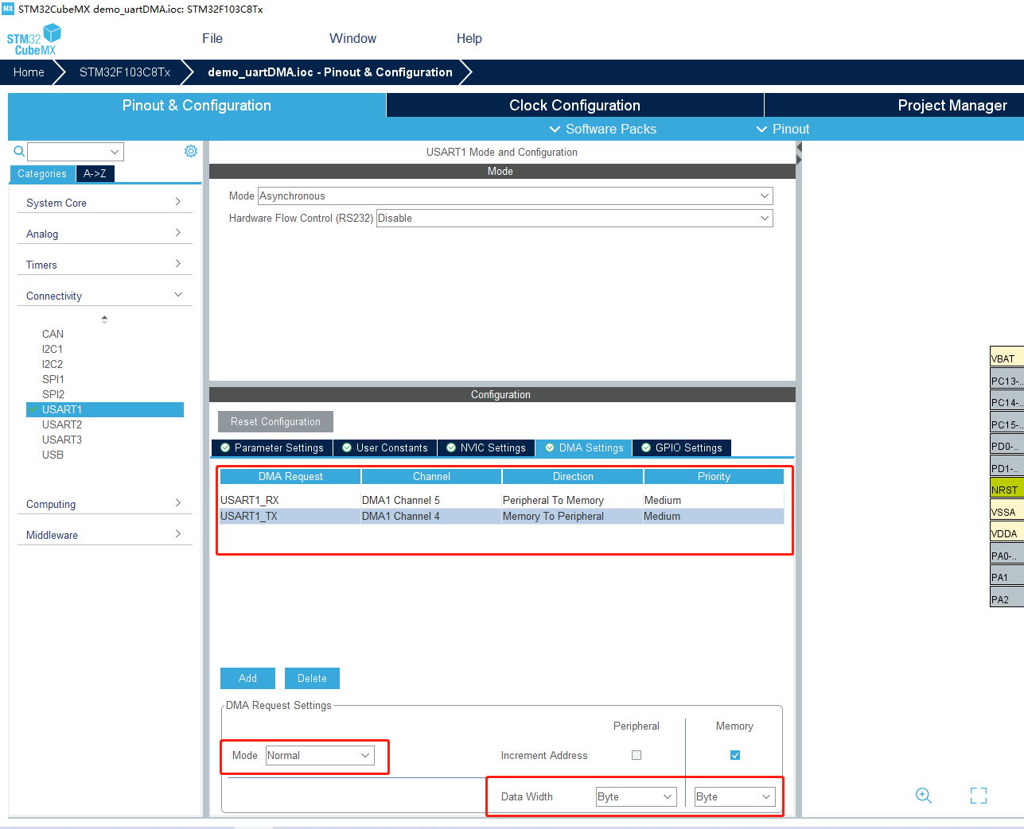
Task: Expand the System Core category
Action: point(104,203)
